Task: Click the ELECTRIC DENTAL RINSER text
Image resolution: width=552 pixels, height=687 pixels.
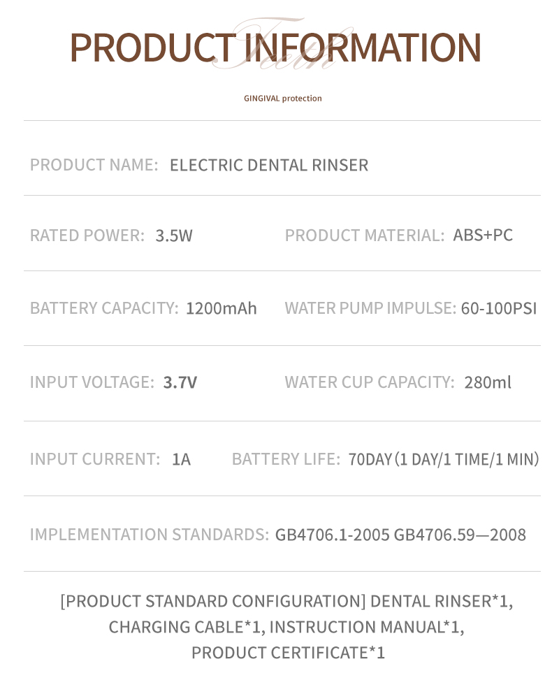Action: click(x=268, y=165)
